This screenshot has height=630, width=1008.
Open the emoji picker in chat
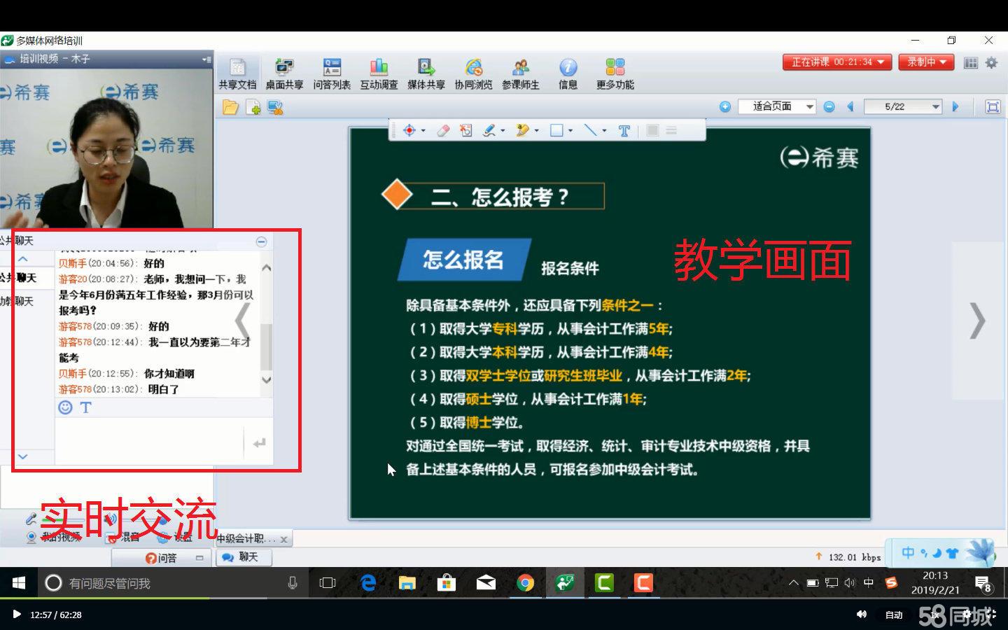(65, 407)
